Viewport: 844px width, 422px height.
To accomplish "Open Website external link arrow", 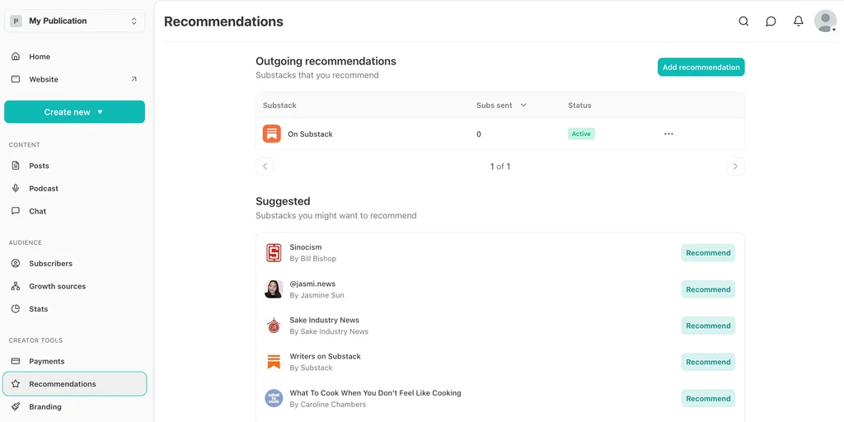I will click(134, 79).
